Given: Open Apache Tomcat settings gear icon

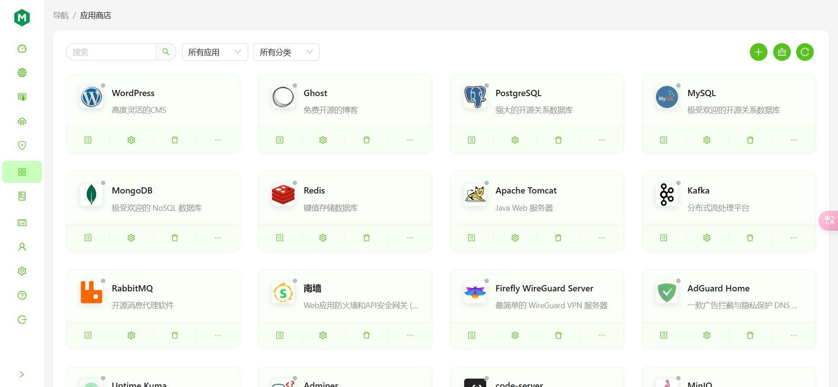Looking at the screenshot, I should point(515,238).
